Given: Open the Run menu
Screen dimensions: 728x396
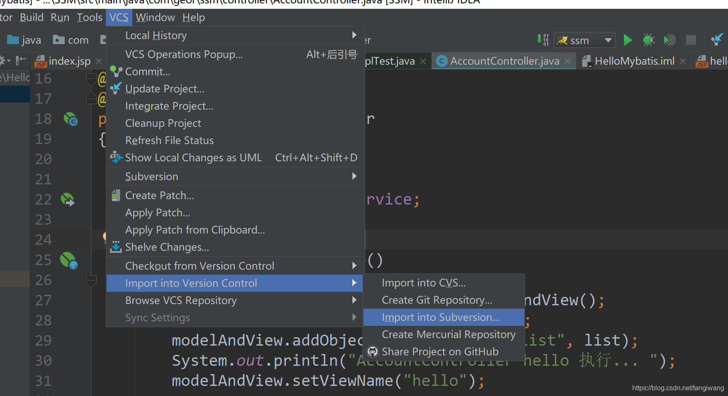Looking at the screenshot, I should click(60, 18).
